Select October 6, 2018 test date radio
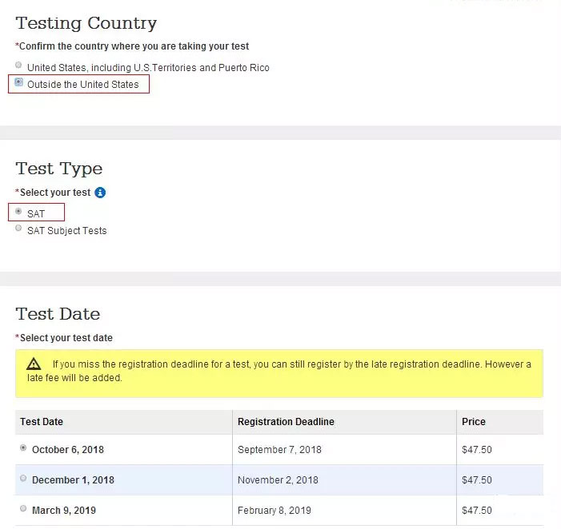561x529 pixels. tap(23, 447)
